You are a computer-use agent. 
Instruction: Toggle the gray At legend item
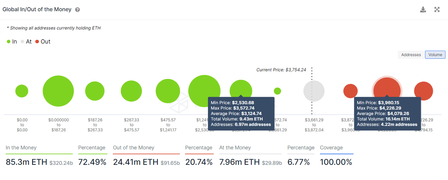pyautogui.click(x=26, y=42)
